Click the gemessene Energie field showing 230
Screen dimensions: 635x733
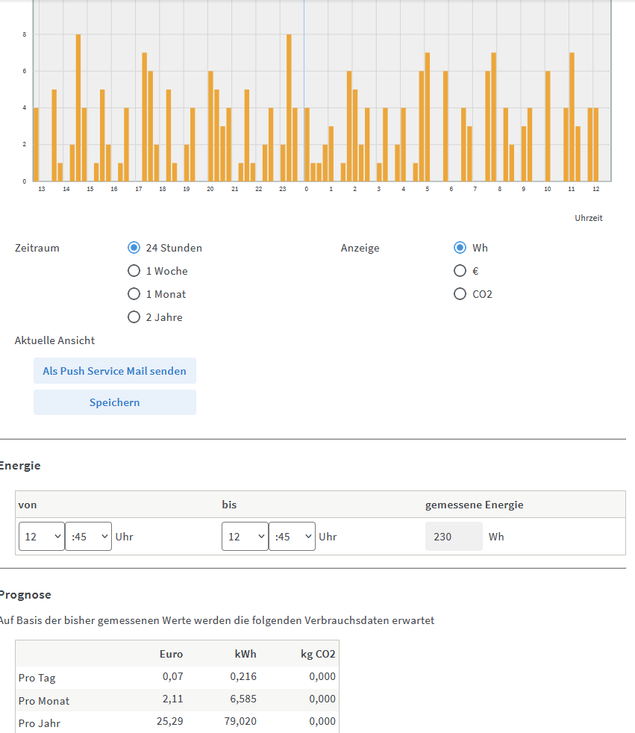coord(454,536)
